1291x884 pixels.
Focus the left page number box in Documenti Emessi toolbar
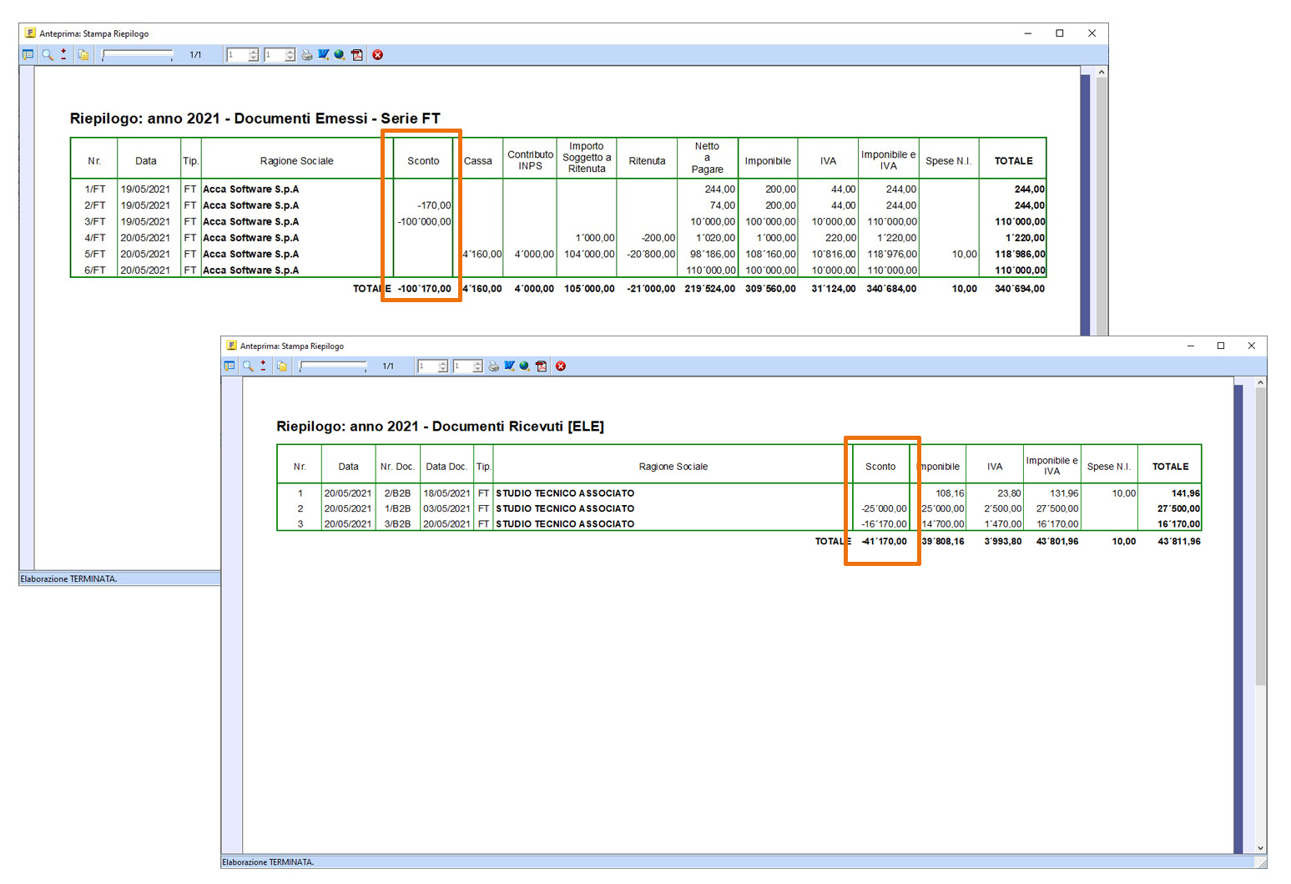pyautogui.click(x=243, y=55)
